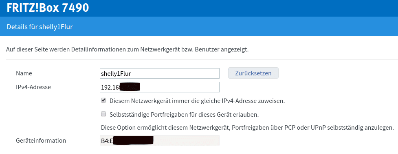
Task: Click the FRITZ!Box 7490 header title
Action: click(x=48, y=8)
